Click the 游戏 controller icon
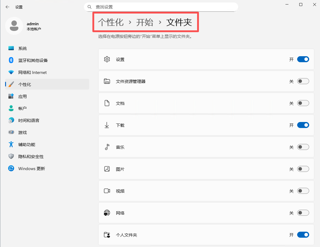Screen dimensions: 320x247 coord(11,133)
